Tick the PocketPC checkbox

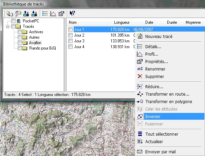click(13, 21)
